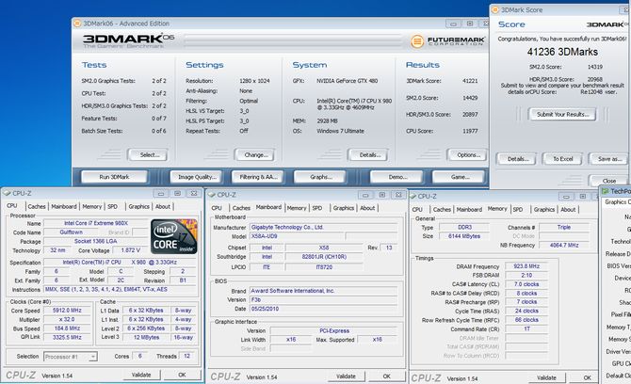
Task: Switch to About tab in middle CPU-Z window
Action: click(x=367, y=208)
